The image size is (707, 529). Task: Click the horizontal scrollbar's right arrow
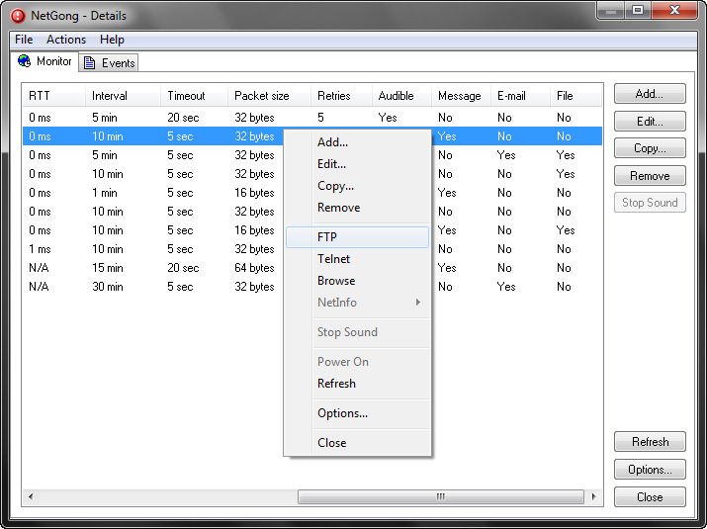[x=594, y=496]
